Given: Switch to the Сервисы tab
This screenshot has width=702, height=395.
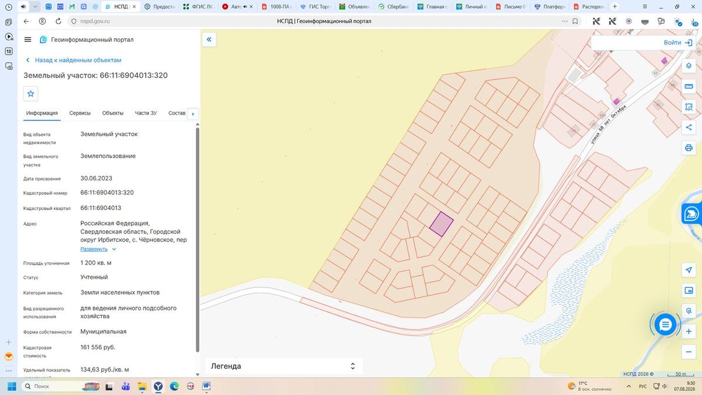Looking at the screenshot, I should click(80, 113).
